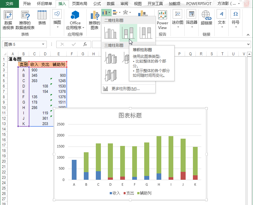Open Power View report
This screenshot has width=253, height=205.
pyautogui.click(x=163, y=20)
